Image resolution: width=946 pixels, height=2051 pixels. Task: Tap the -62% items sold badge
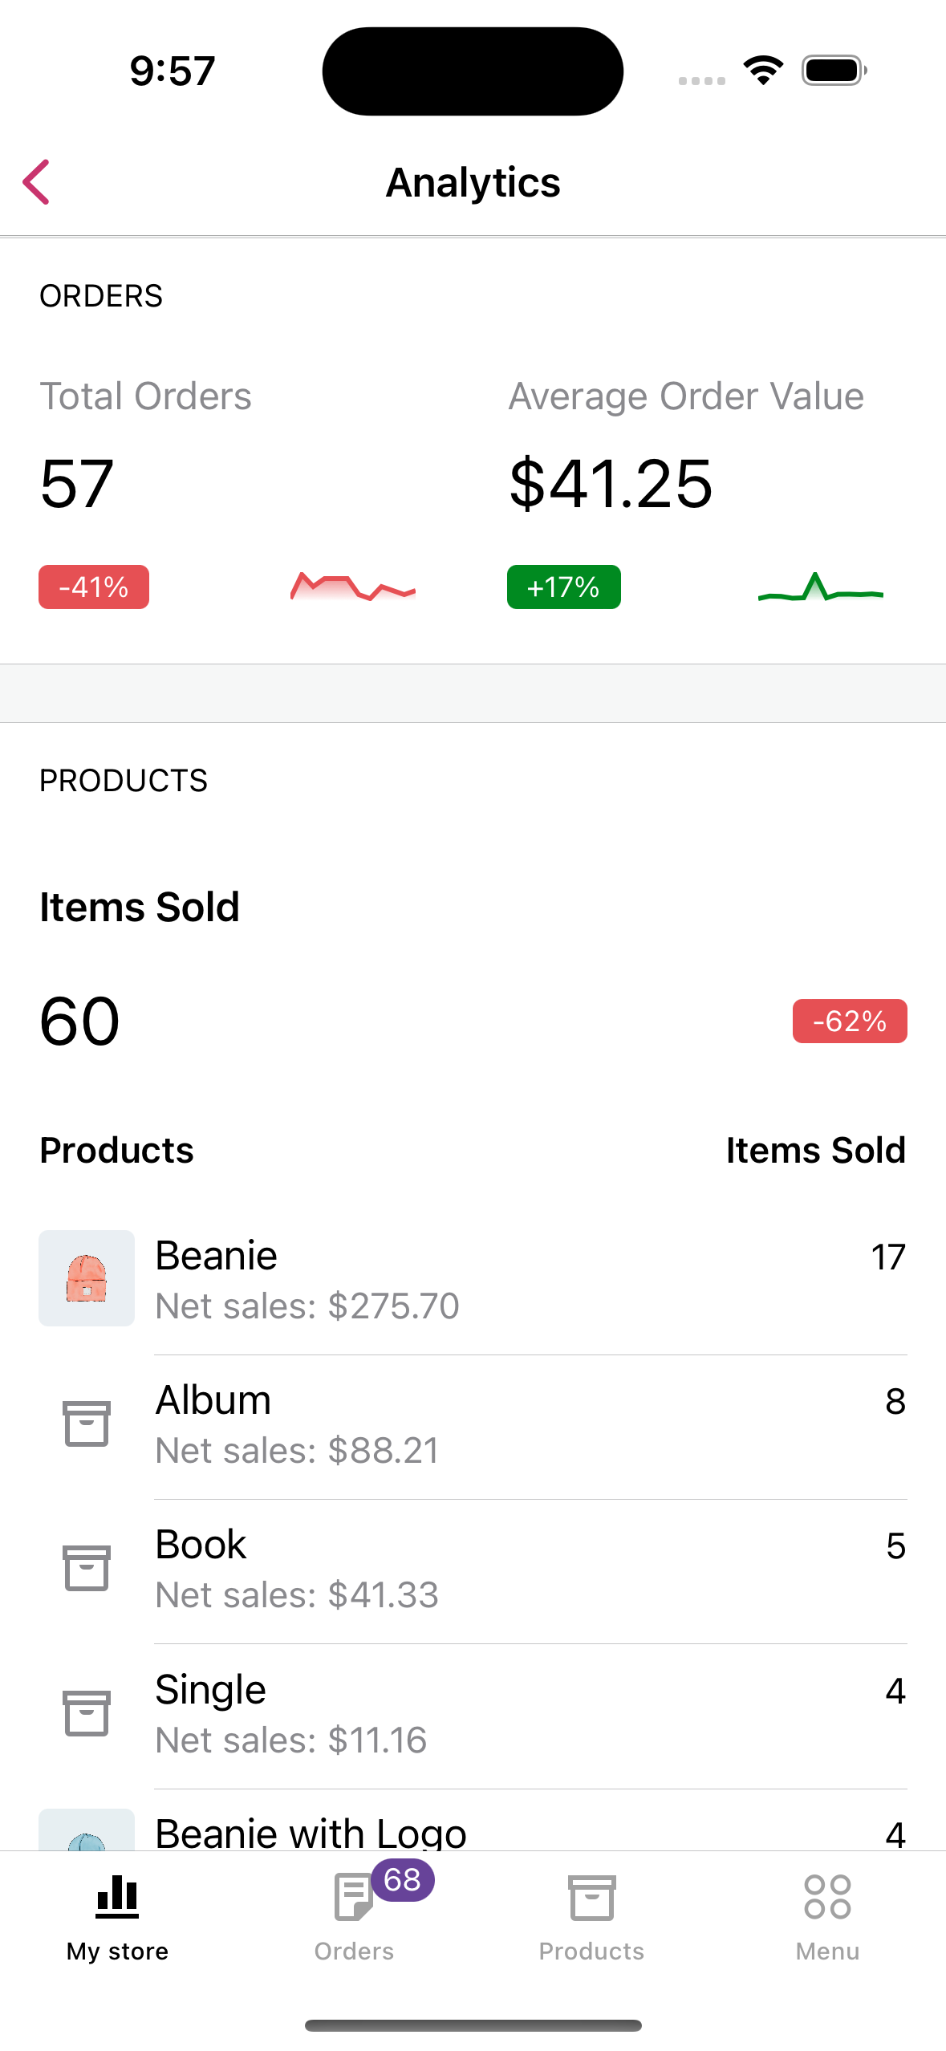coord(850,1021)
